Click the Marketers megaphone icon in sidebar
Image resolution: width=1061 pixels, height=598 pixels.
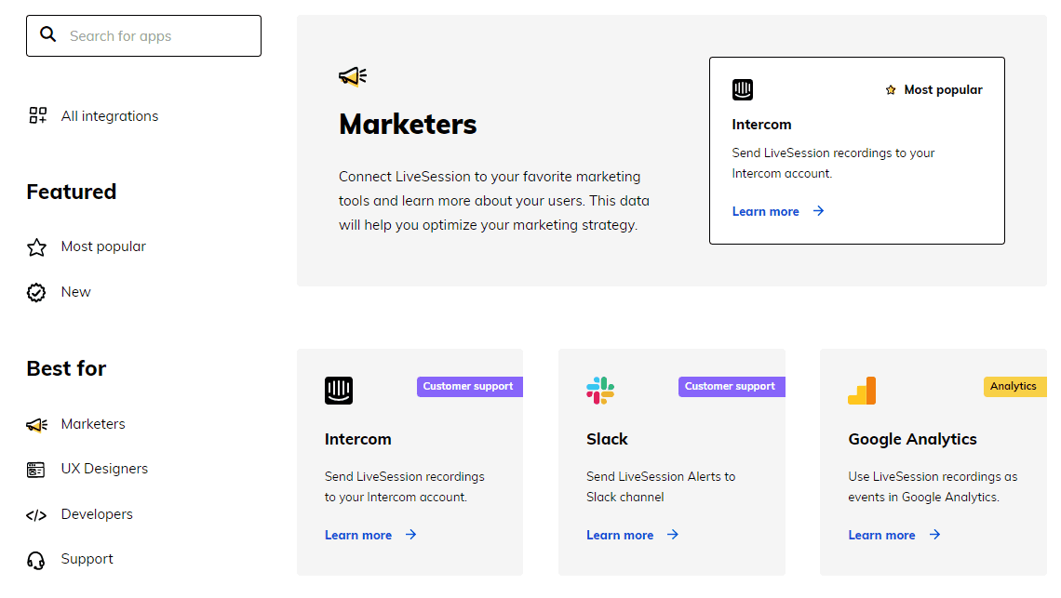(x=36, y=425)
